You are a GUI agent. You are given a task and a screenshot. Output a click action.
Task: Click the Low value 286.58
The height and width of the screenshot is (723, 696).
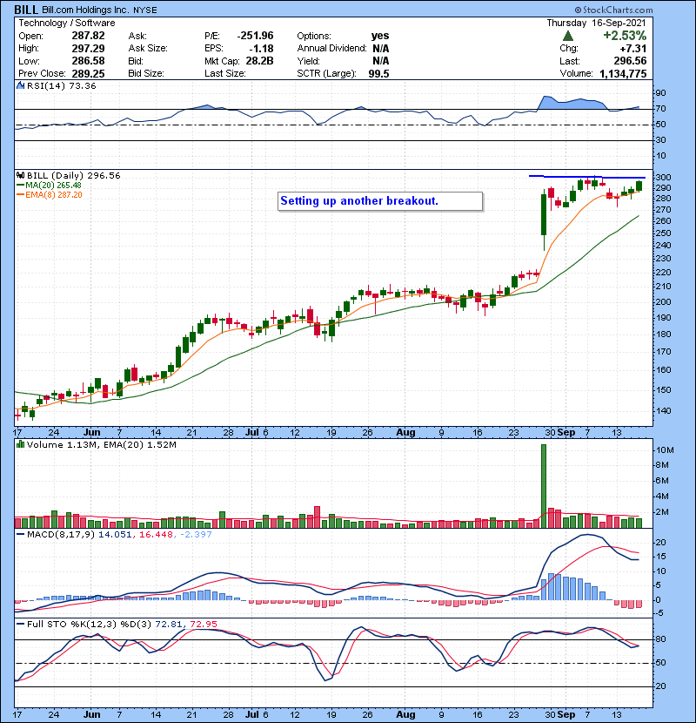[x=88, y=61]
